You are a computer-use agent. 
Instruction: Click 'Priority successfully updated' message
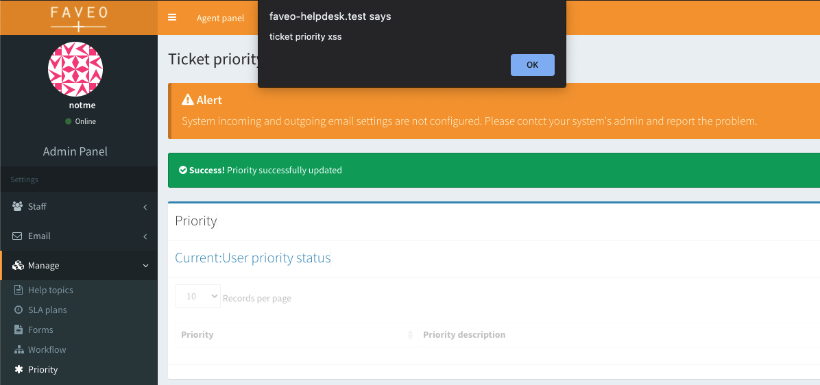pos(285,170)
